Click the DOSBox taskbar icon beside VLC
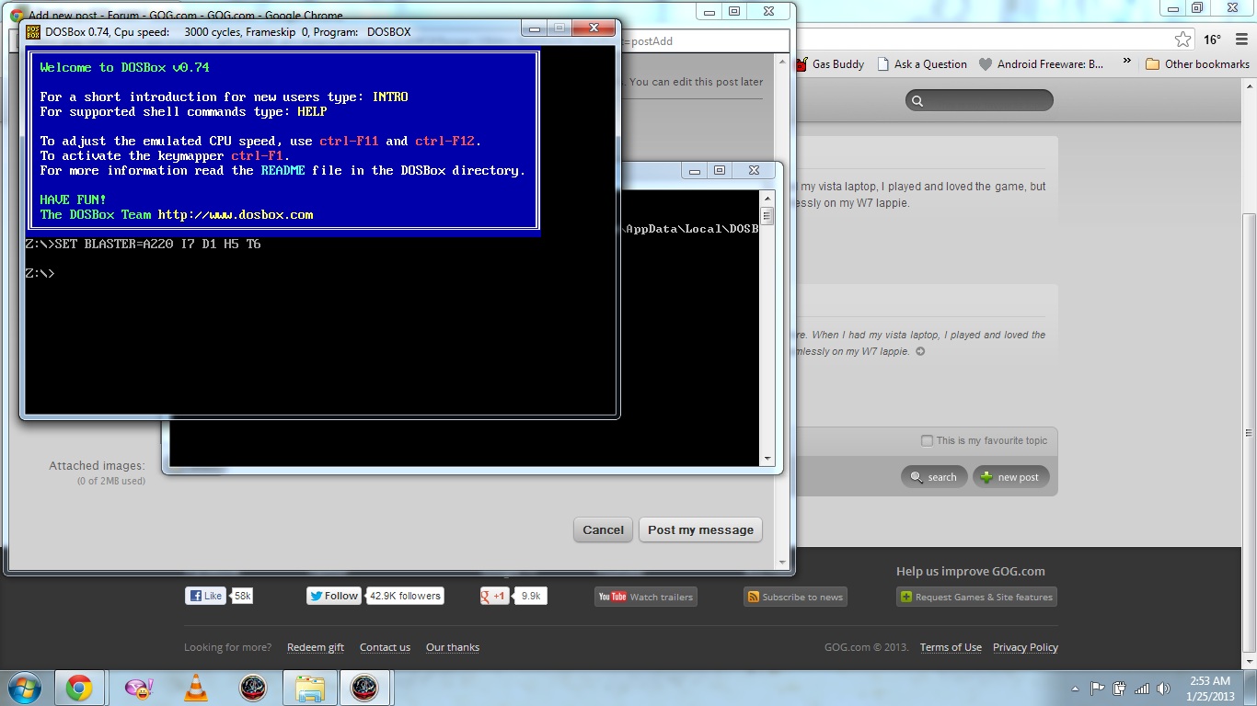The width and height of the screenshot is (1257, 706). (x=253, y=688)
